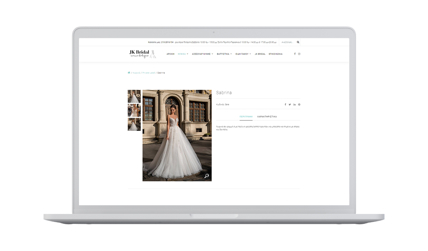Viewport: 428px width, 251px height.
Task: Click the search magnifier icon in top bar
Action: click(298, 42)
